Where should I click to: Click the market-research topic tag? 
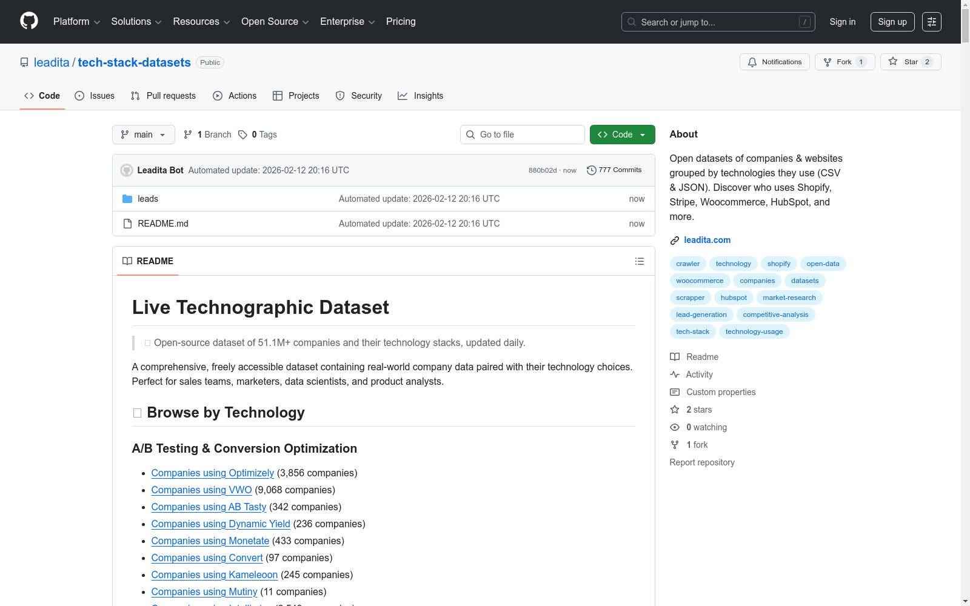point(789,298)
